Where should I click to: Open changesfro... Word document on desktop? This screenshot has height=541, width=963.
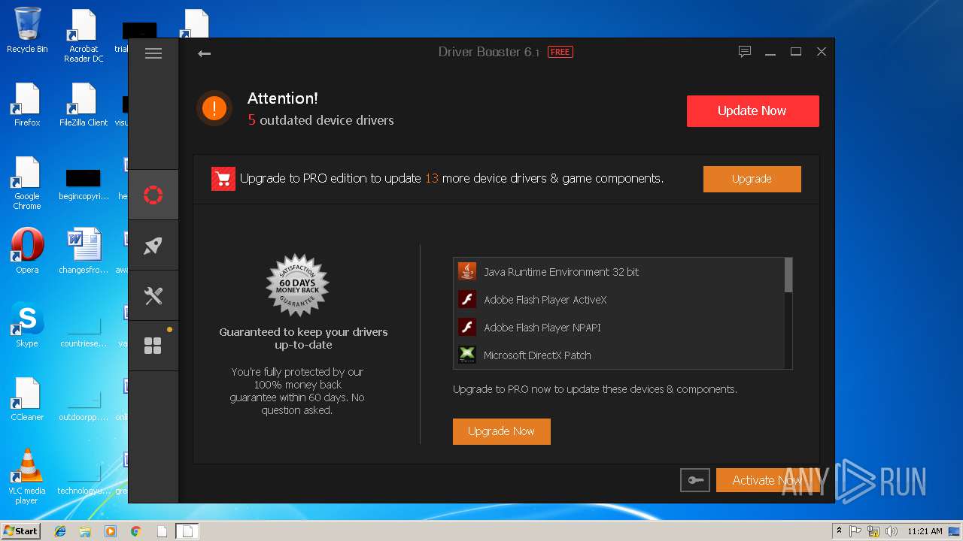(x=84, y=251)
